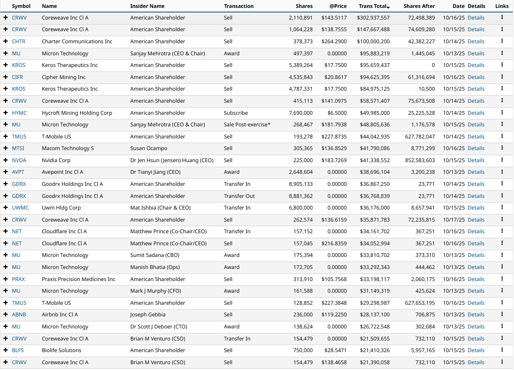The image size is (514, 370).
Task: View Details for the Cipher Mining transaction
Action: coord(476,77)
